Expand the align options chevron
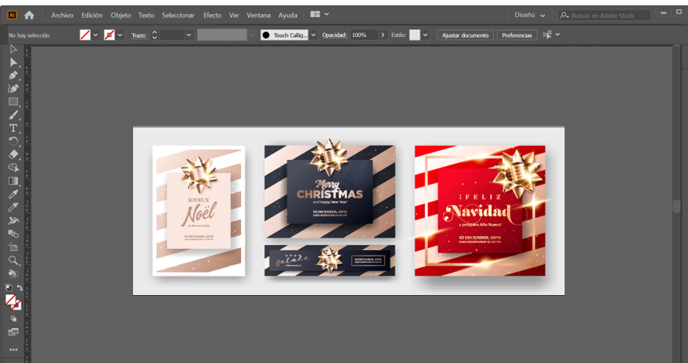The image size is (688, 363). (x=557, y=35)
